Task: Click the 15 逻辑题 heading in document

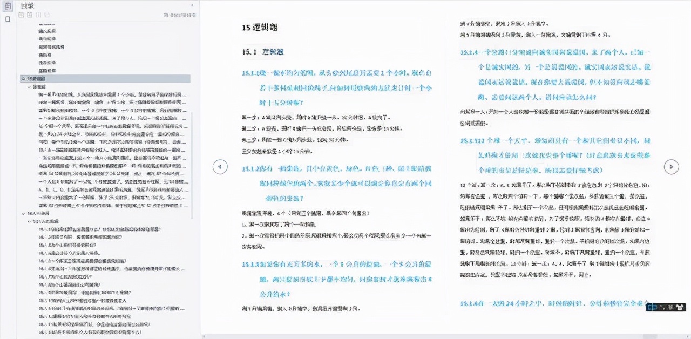Action: click(260, 28)
